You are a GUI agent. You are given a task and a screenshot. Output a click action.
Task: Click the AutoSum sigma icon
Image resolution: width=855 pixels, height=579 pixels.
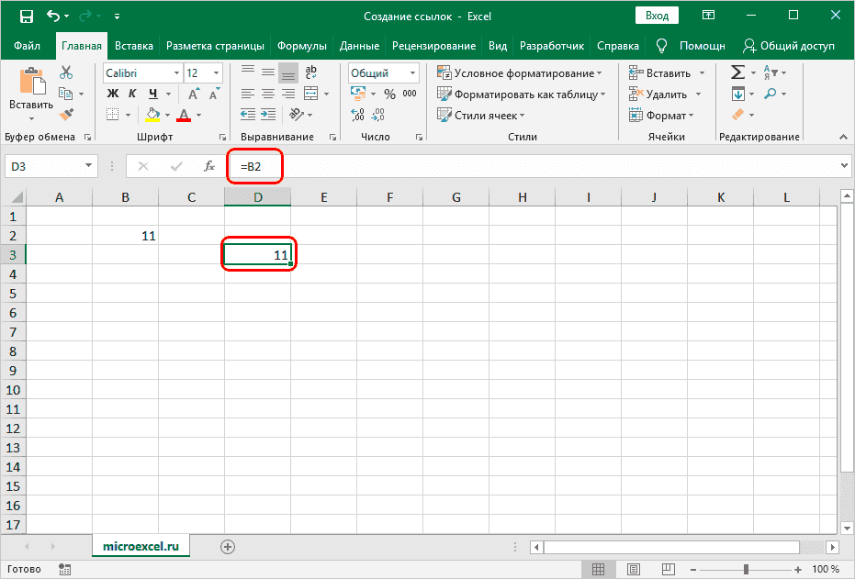(737, 72)
